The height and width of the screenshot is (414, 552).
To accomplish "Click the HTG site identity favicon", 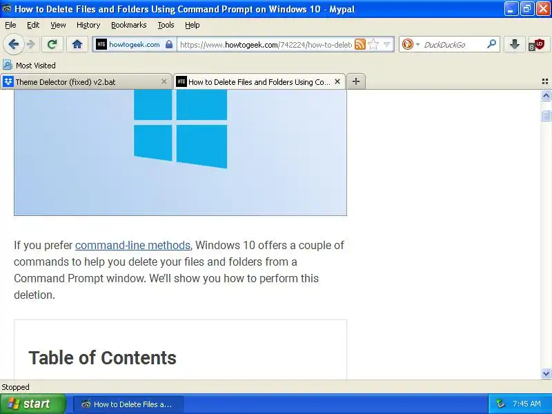I will pos(101,44).
